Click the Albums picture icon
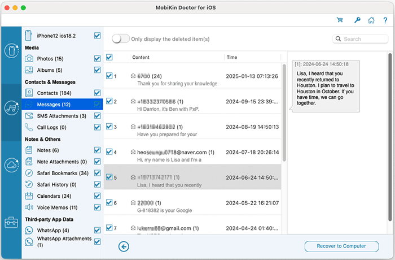Viewport: 395px width, 260px height. pos(29,70)
